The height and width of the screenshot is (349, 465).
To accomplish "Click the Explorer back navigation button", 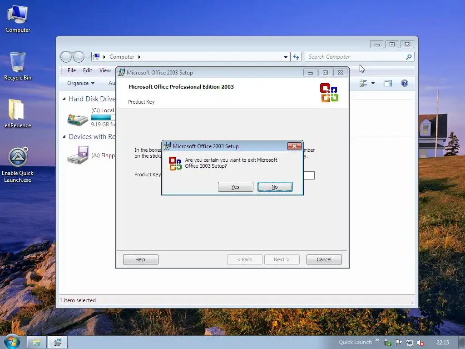I will click(x=66, y=57).
